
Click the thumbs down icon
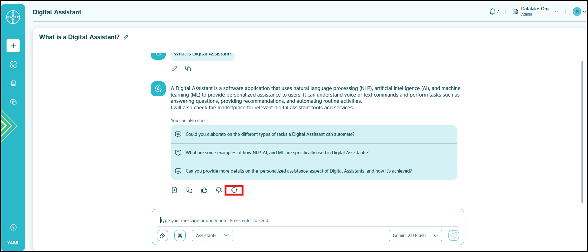click(219, 190)
